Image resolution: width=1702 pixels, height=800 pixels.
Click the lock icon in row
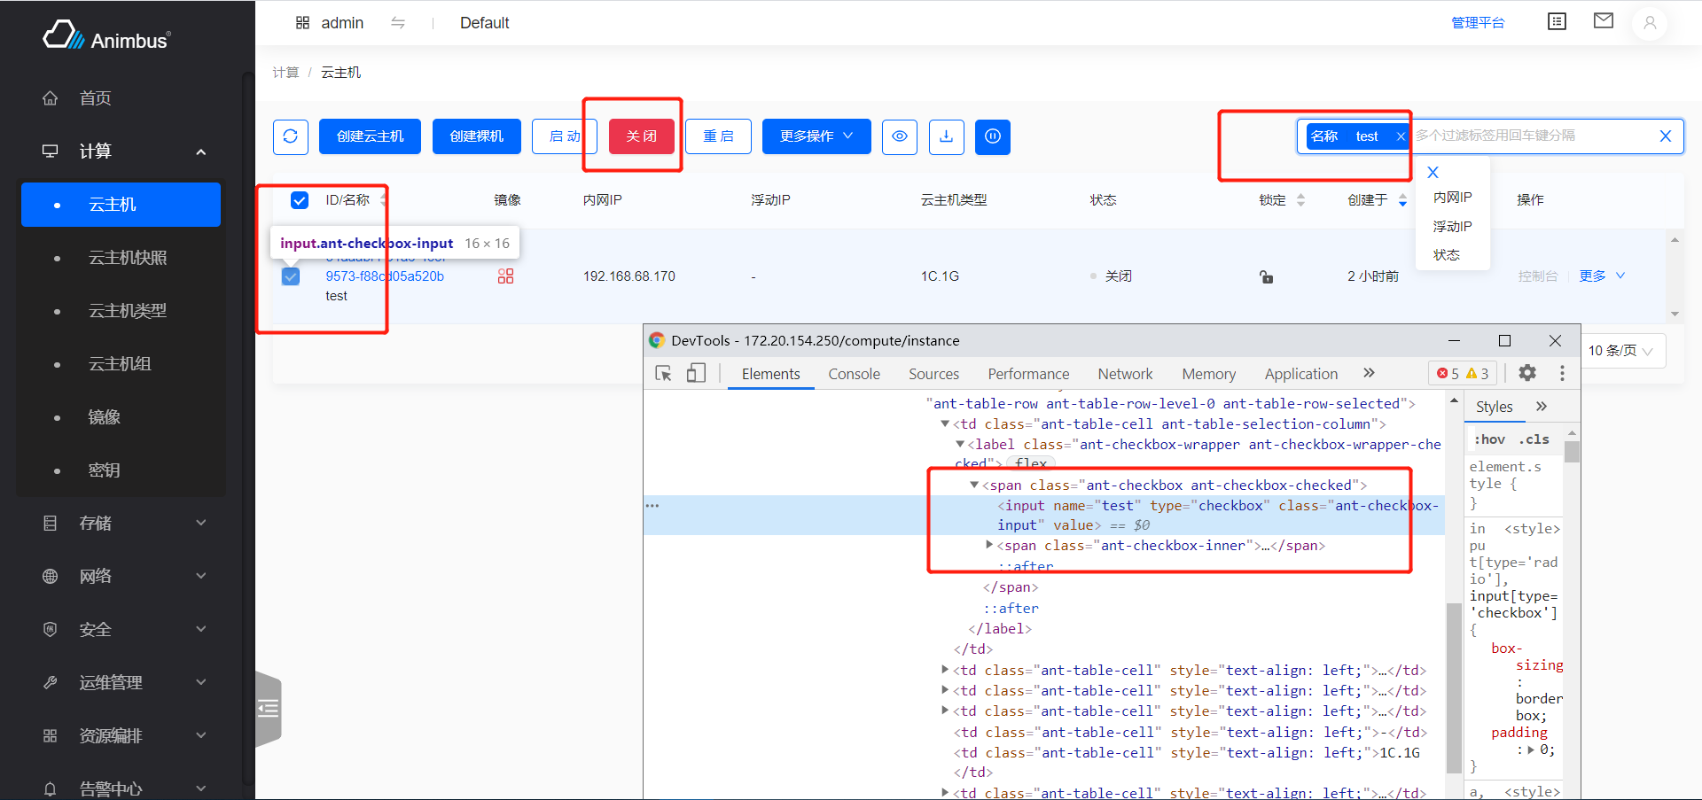tap(1266, 277)
